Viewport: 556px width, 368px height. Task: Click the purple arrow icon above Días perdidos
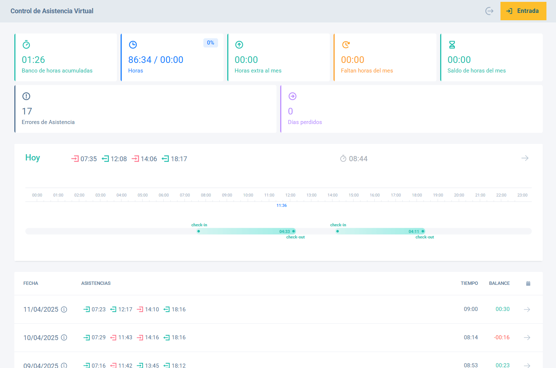click(x=292, y=96)
